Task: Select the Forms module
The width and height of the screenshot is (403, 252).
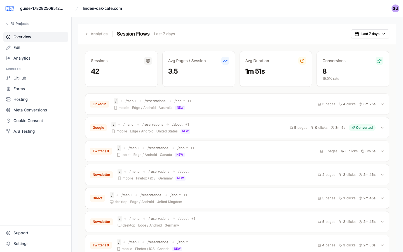Action: (36, 89)
